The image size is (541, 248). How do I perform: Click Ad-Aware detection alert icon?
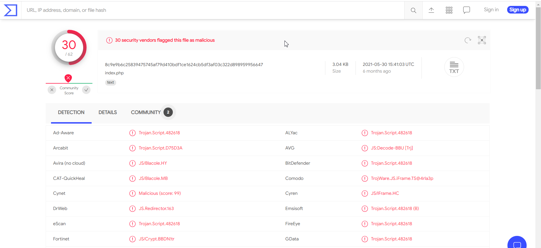click(x=133, y=133)
